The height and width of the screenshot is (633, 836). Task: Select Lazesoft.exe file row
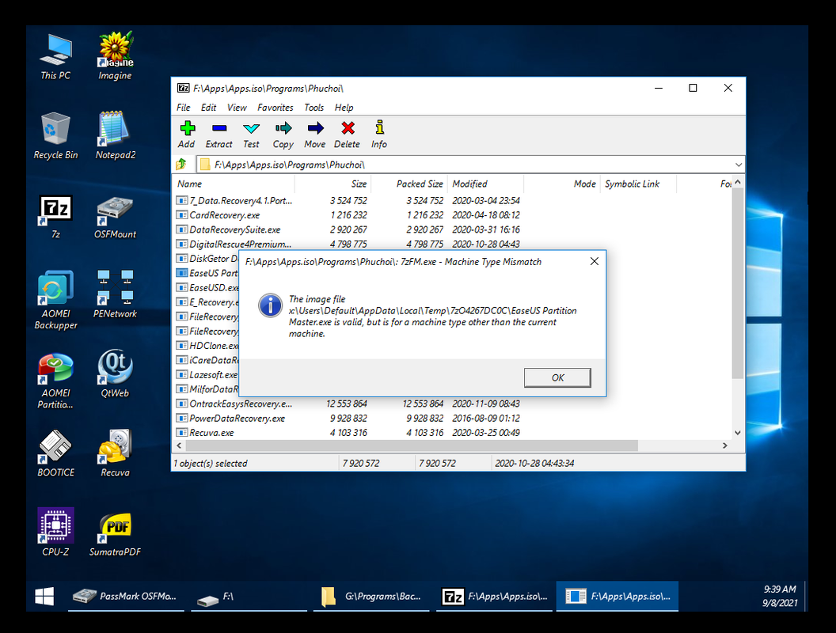[x=207, y=374]
